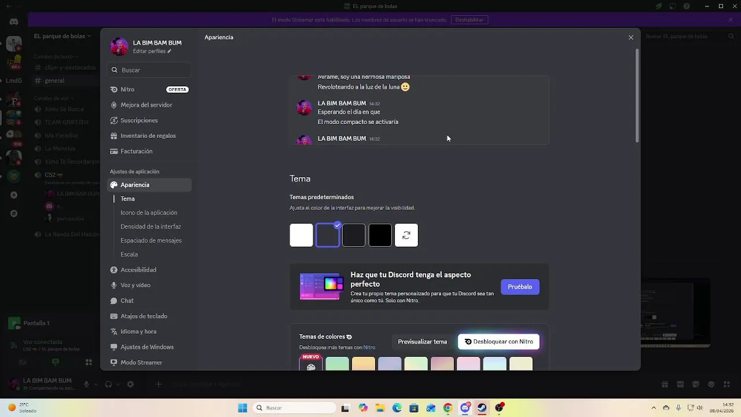
Task: Click the Windows taskbar Buscar search box
Action: coord(294,408)
